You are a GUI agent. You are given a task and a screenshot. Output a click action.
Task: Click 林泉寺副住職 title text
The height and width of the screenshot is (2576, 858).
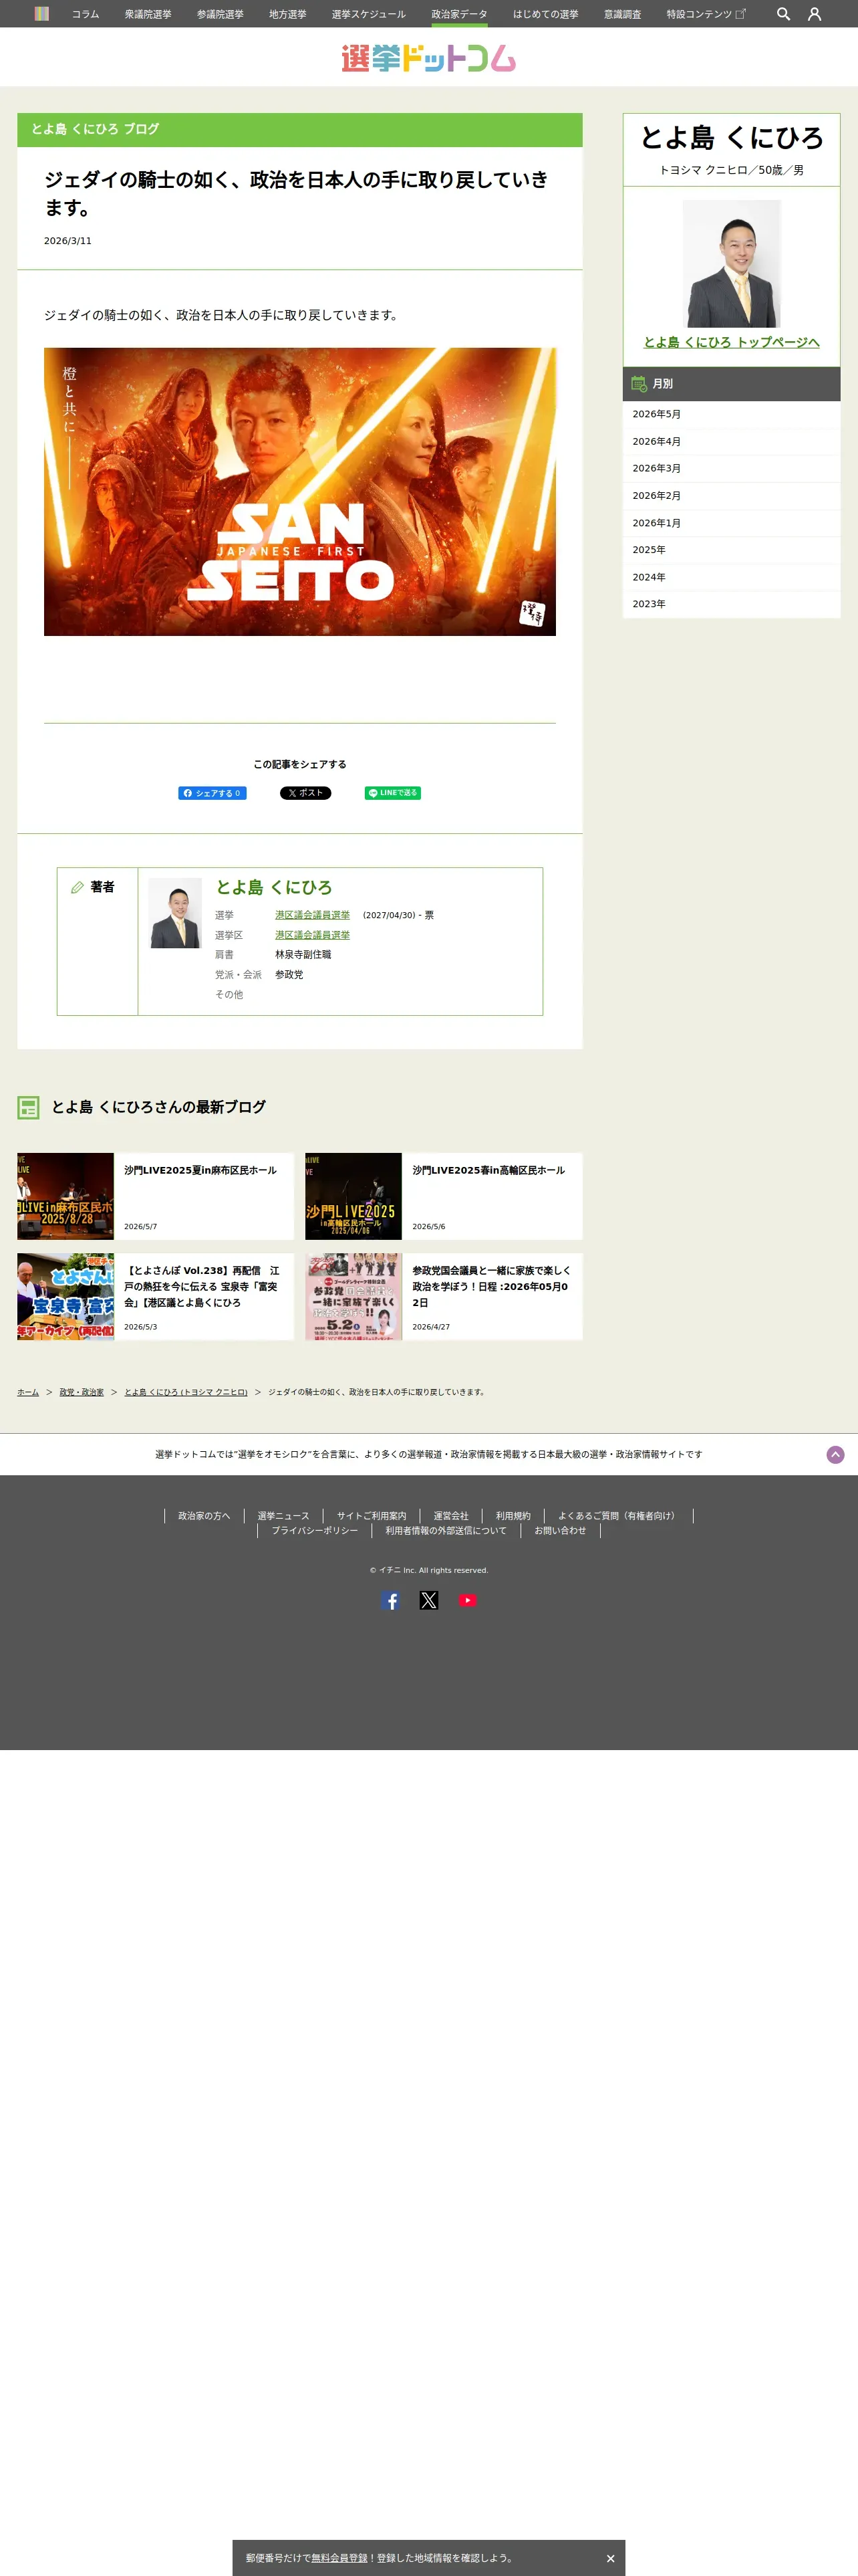coord(303,955)
